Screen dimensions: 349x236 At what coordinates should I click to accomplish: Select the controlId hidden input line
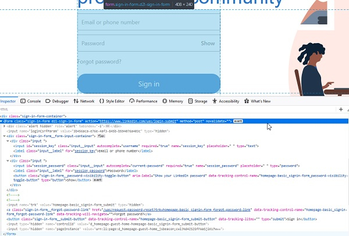coord(108,224)
